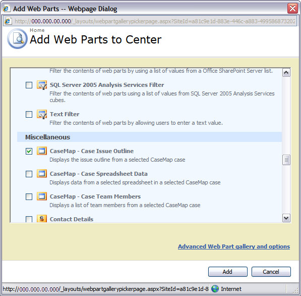This screenshot has width=301, height=296.
Task: Click the Contact Details person icon
Action: pos(42,219)
